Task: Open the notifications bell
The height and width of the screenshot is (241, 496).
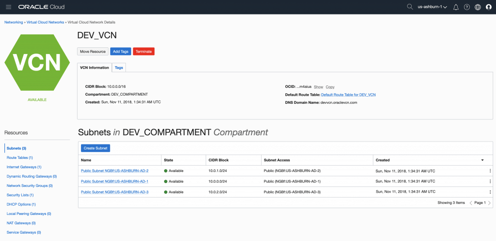Action: (456, 7)
